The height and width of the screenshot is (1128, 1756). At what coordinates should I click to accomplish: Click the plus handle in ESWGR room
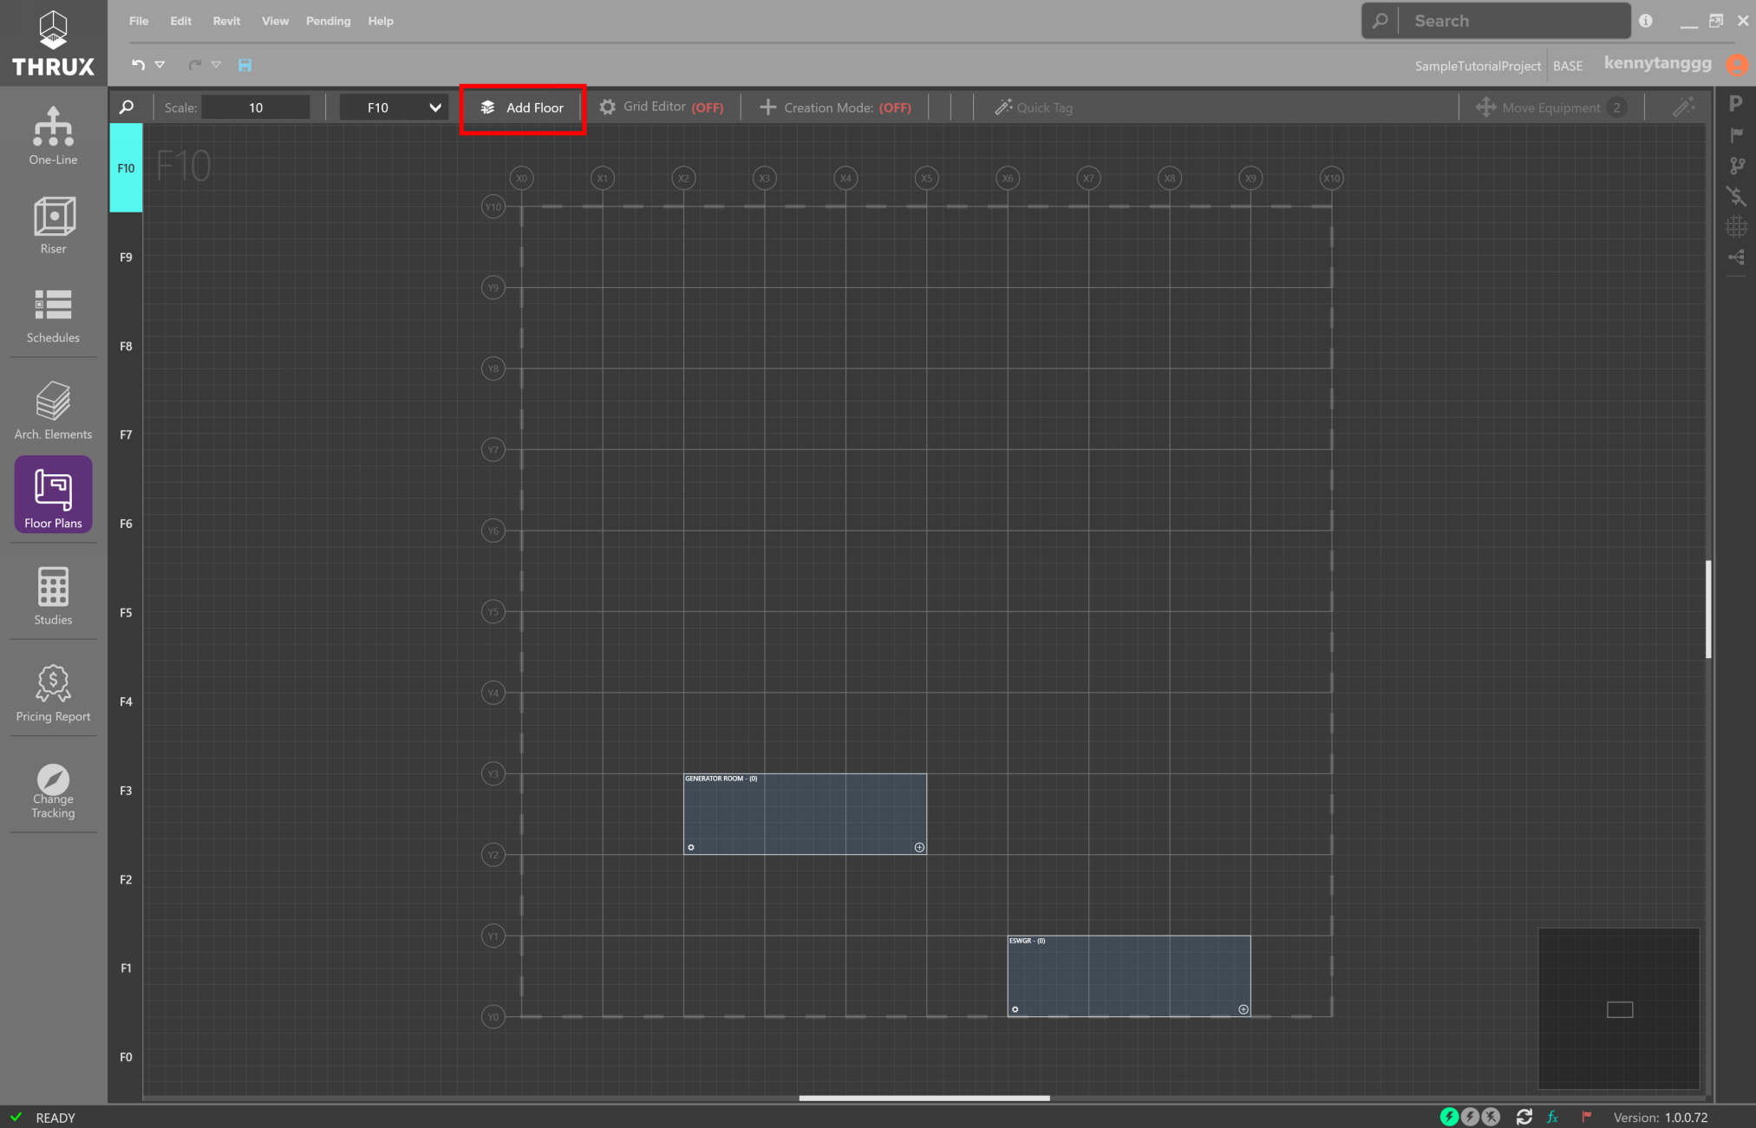(x=1244, y=1009)
